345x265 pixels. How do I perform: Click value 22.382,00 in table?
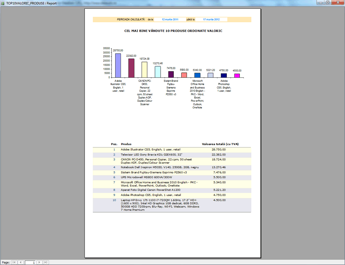pyautogui.click(x=218, y=155)
